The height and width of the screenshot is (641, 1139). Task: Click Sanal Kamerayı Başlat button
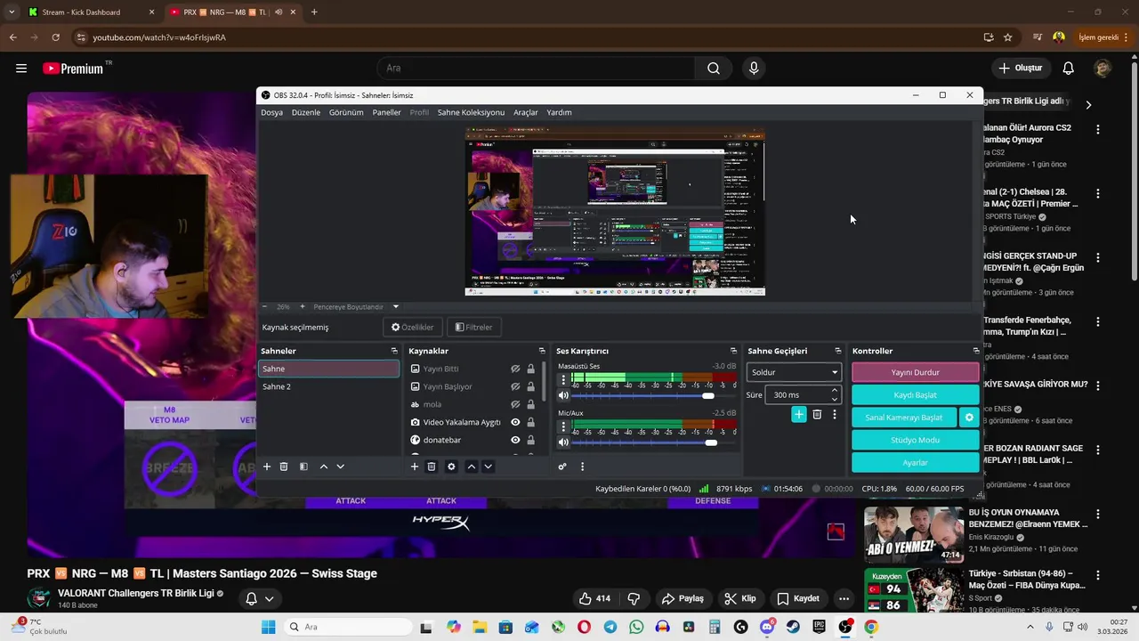tap(903, 417)
